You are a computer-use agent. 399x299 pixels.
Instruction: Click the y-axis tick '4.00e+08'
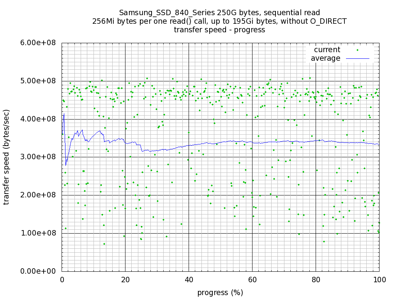(38, 119)
